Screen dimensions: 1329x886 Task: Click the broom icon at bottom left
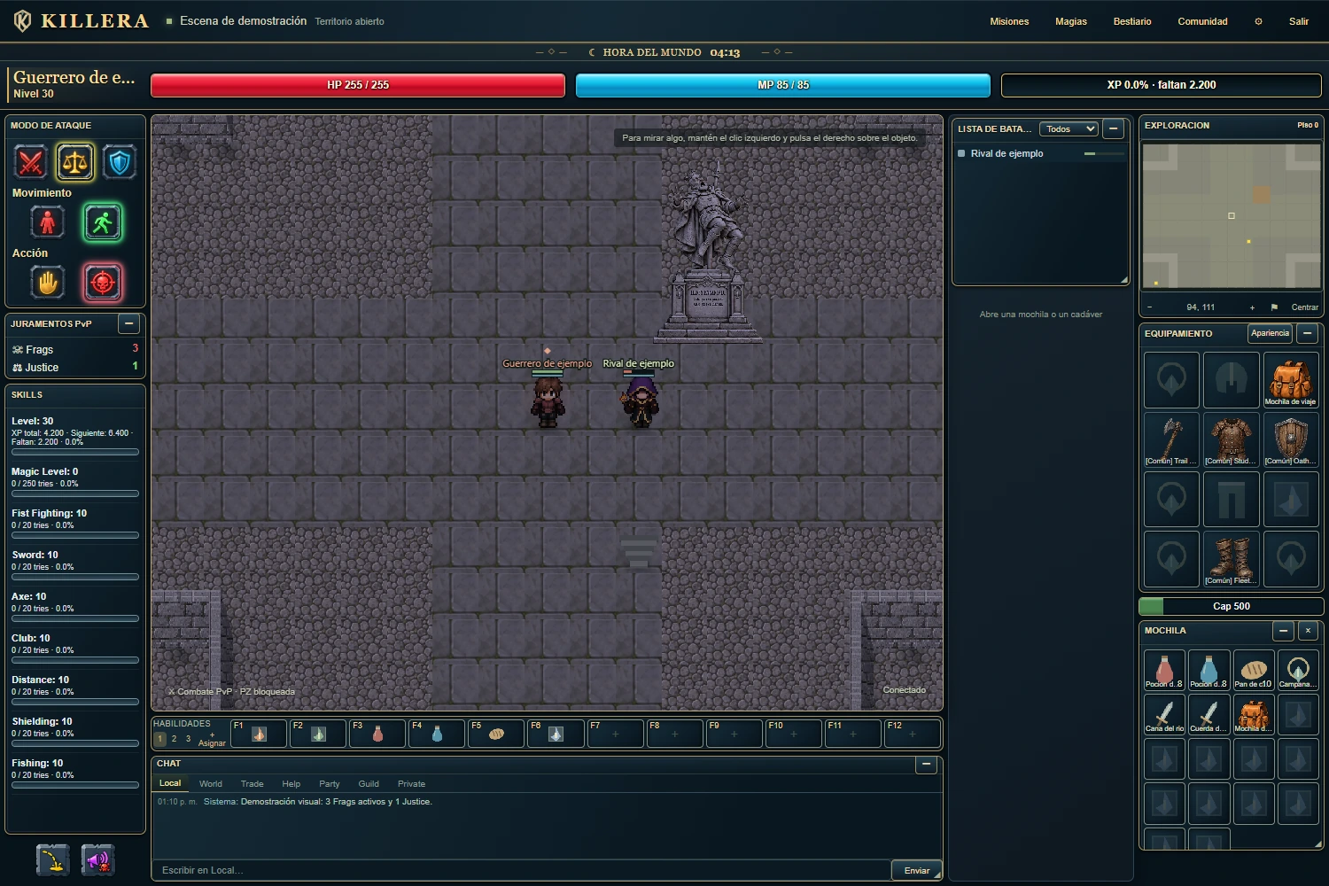(53, 859)
